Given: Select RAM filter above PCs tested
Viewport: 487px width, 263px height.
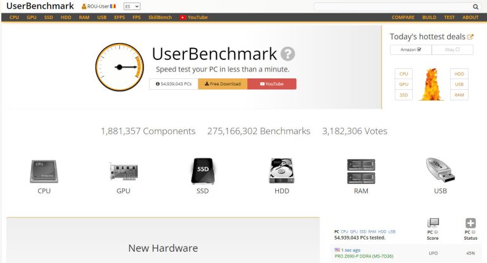Looking at the screenshot, I should (372, 231).
